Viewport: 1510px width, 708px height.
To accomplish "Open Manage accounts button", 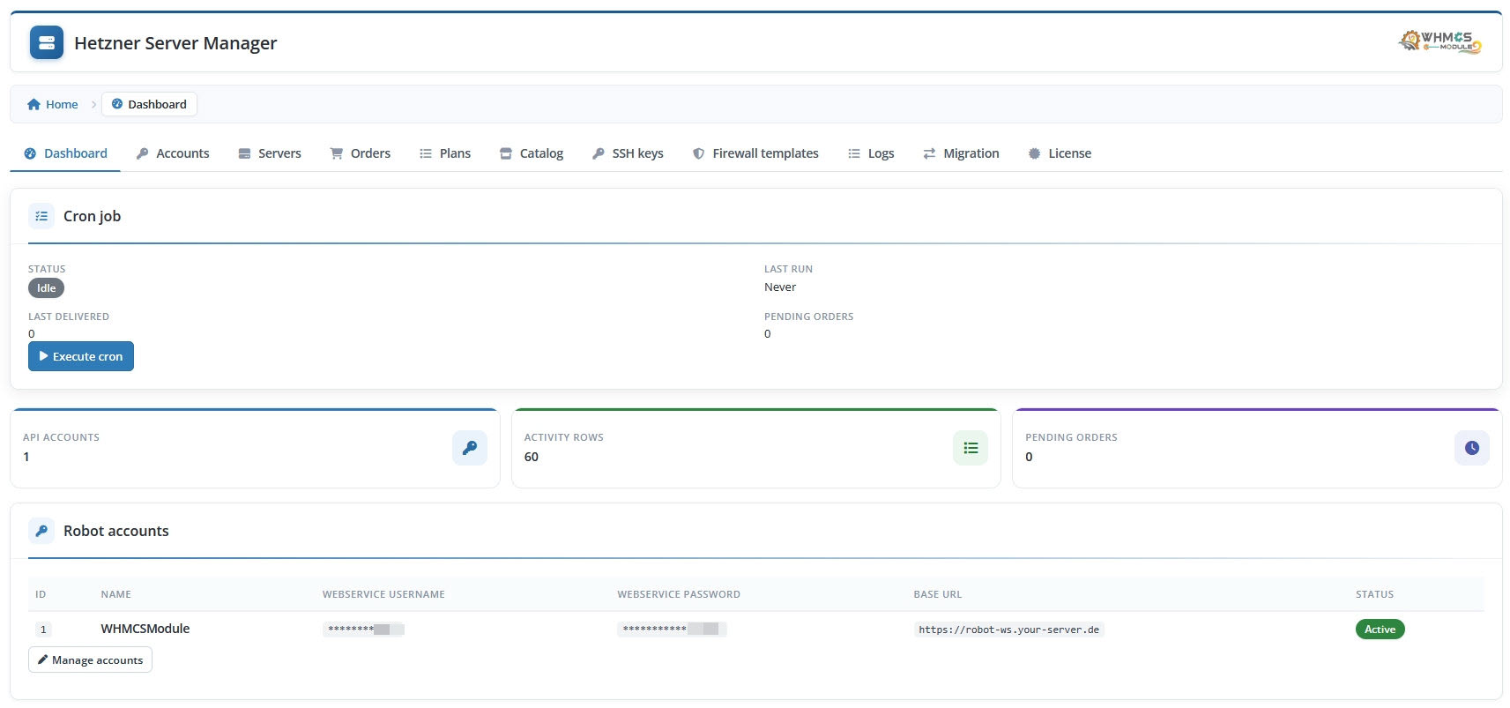I will (x=90, y=660).
